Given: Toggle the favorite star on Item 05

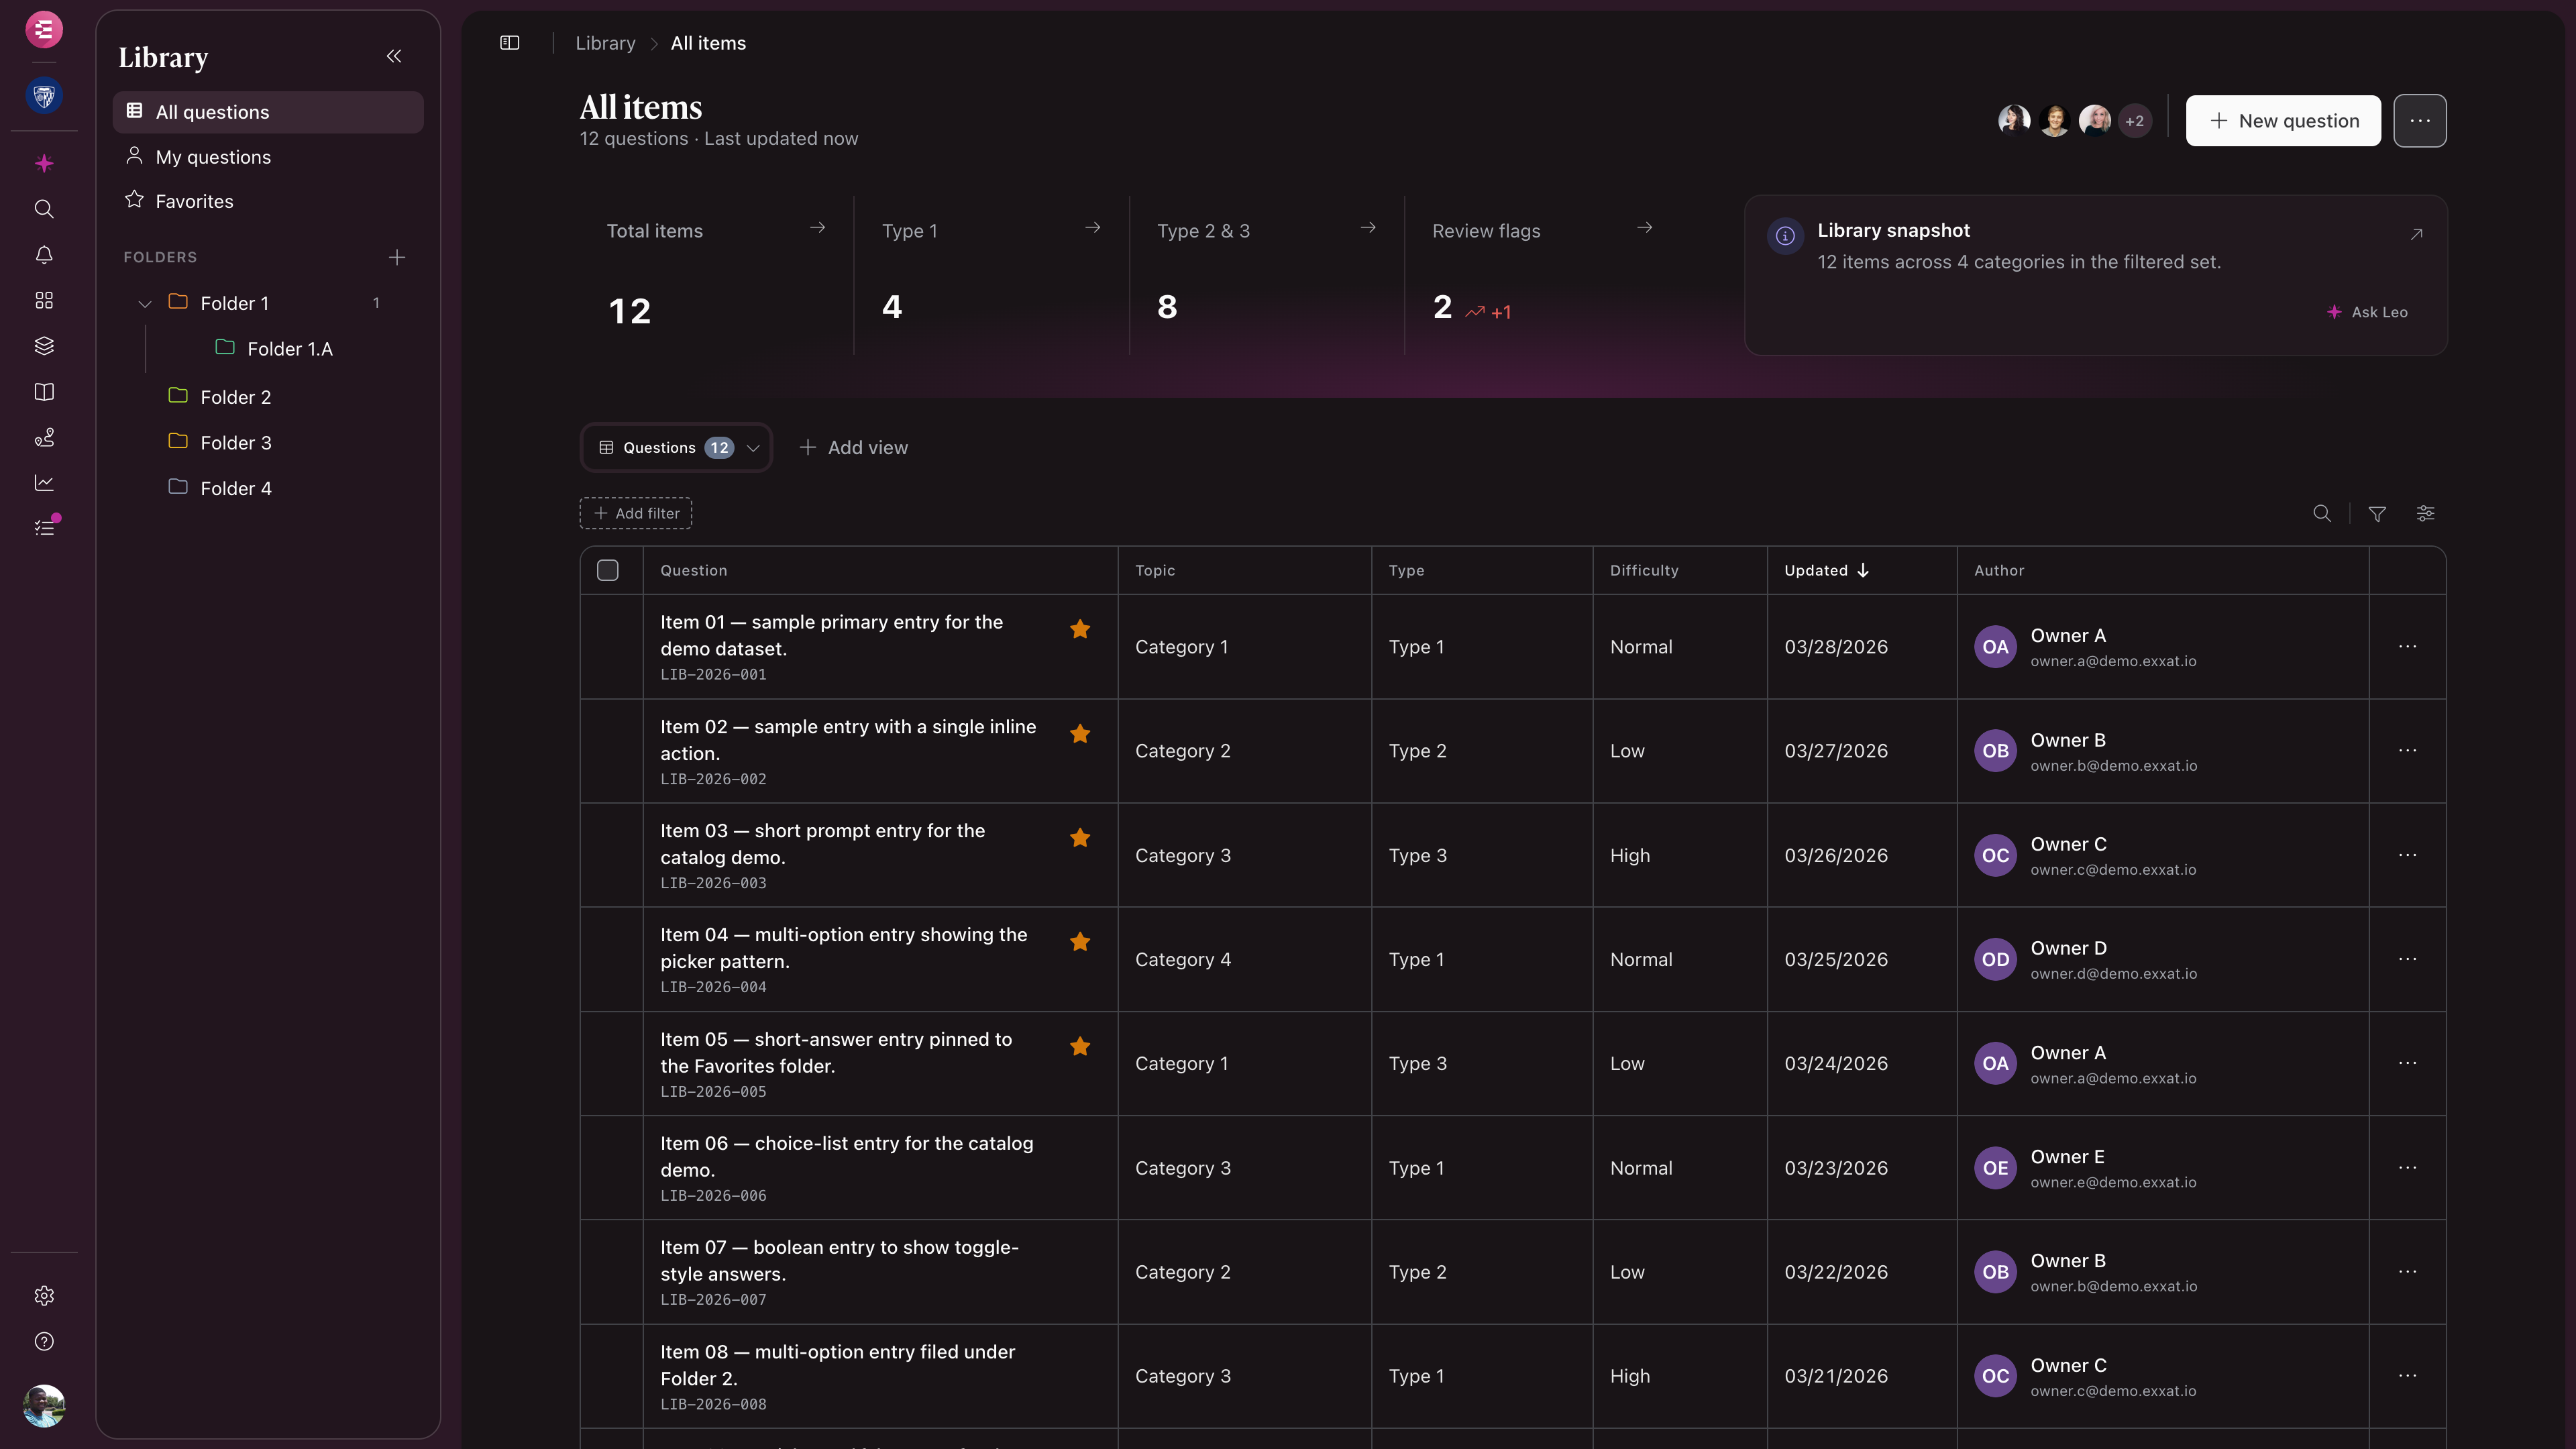Looking at the screenshot, I should click(1080, 1046).
